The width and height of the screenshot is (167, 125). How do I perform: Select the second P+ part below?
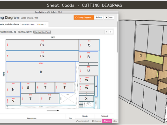42,56
